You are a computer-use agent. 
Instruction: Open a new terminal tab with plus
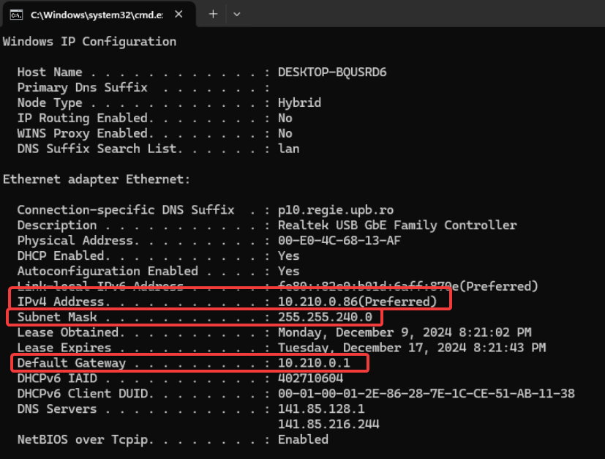point(213,14)
